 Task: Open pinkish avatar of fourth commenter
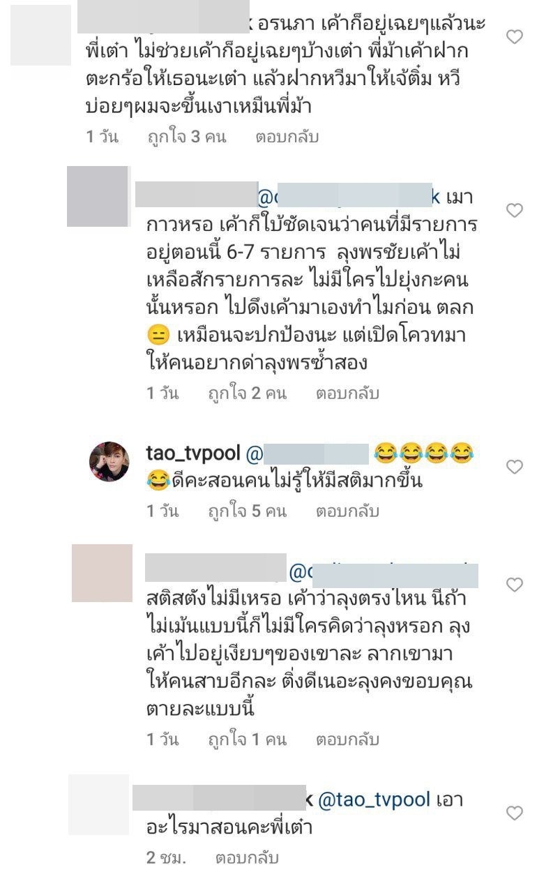click(102, 573)
